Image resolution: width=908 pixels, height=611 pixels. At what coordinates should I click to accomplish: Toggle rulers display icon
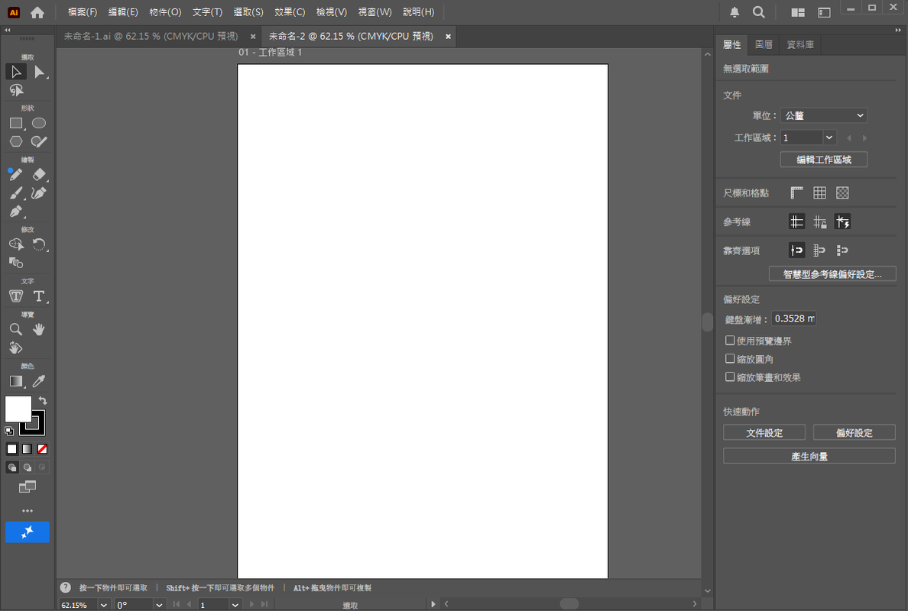797,192
